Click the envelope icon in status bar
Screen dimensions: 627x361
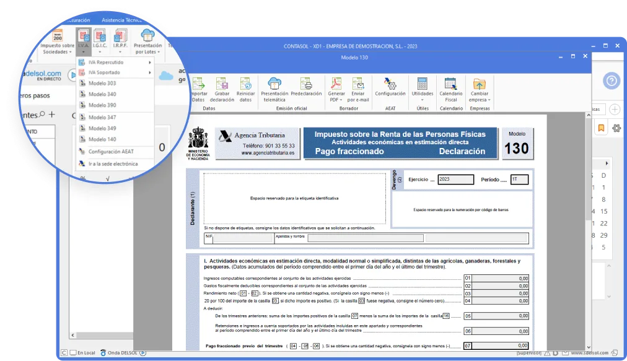click(566, 353)
